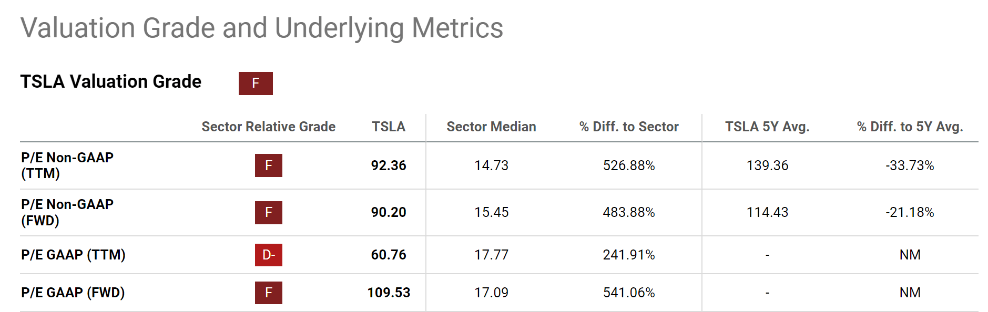988x312 pixels.
Task: Click the Valuation Grade and Underlying Metrics heading
Action: point(262,28)
